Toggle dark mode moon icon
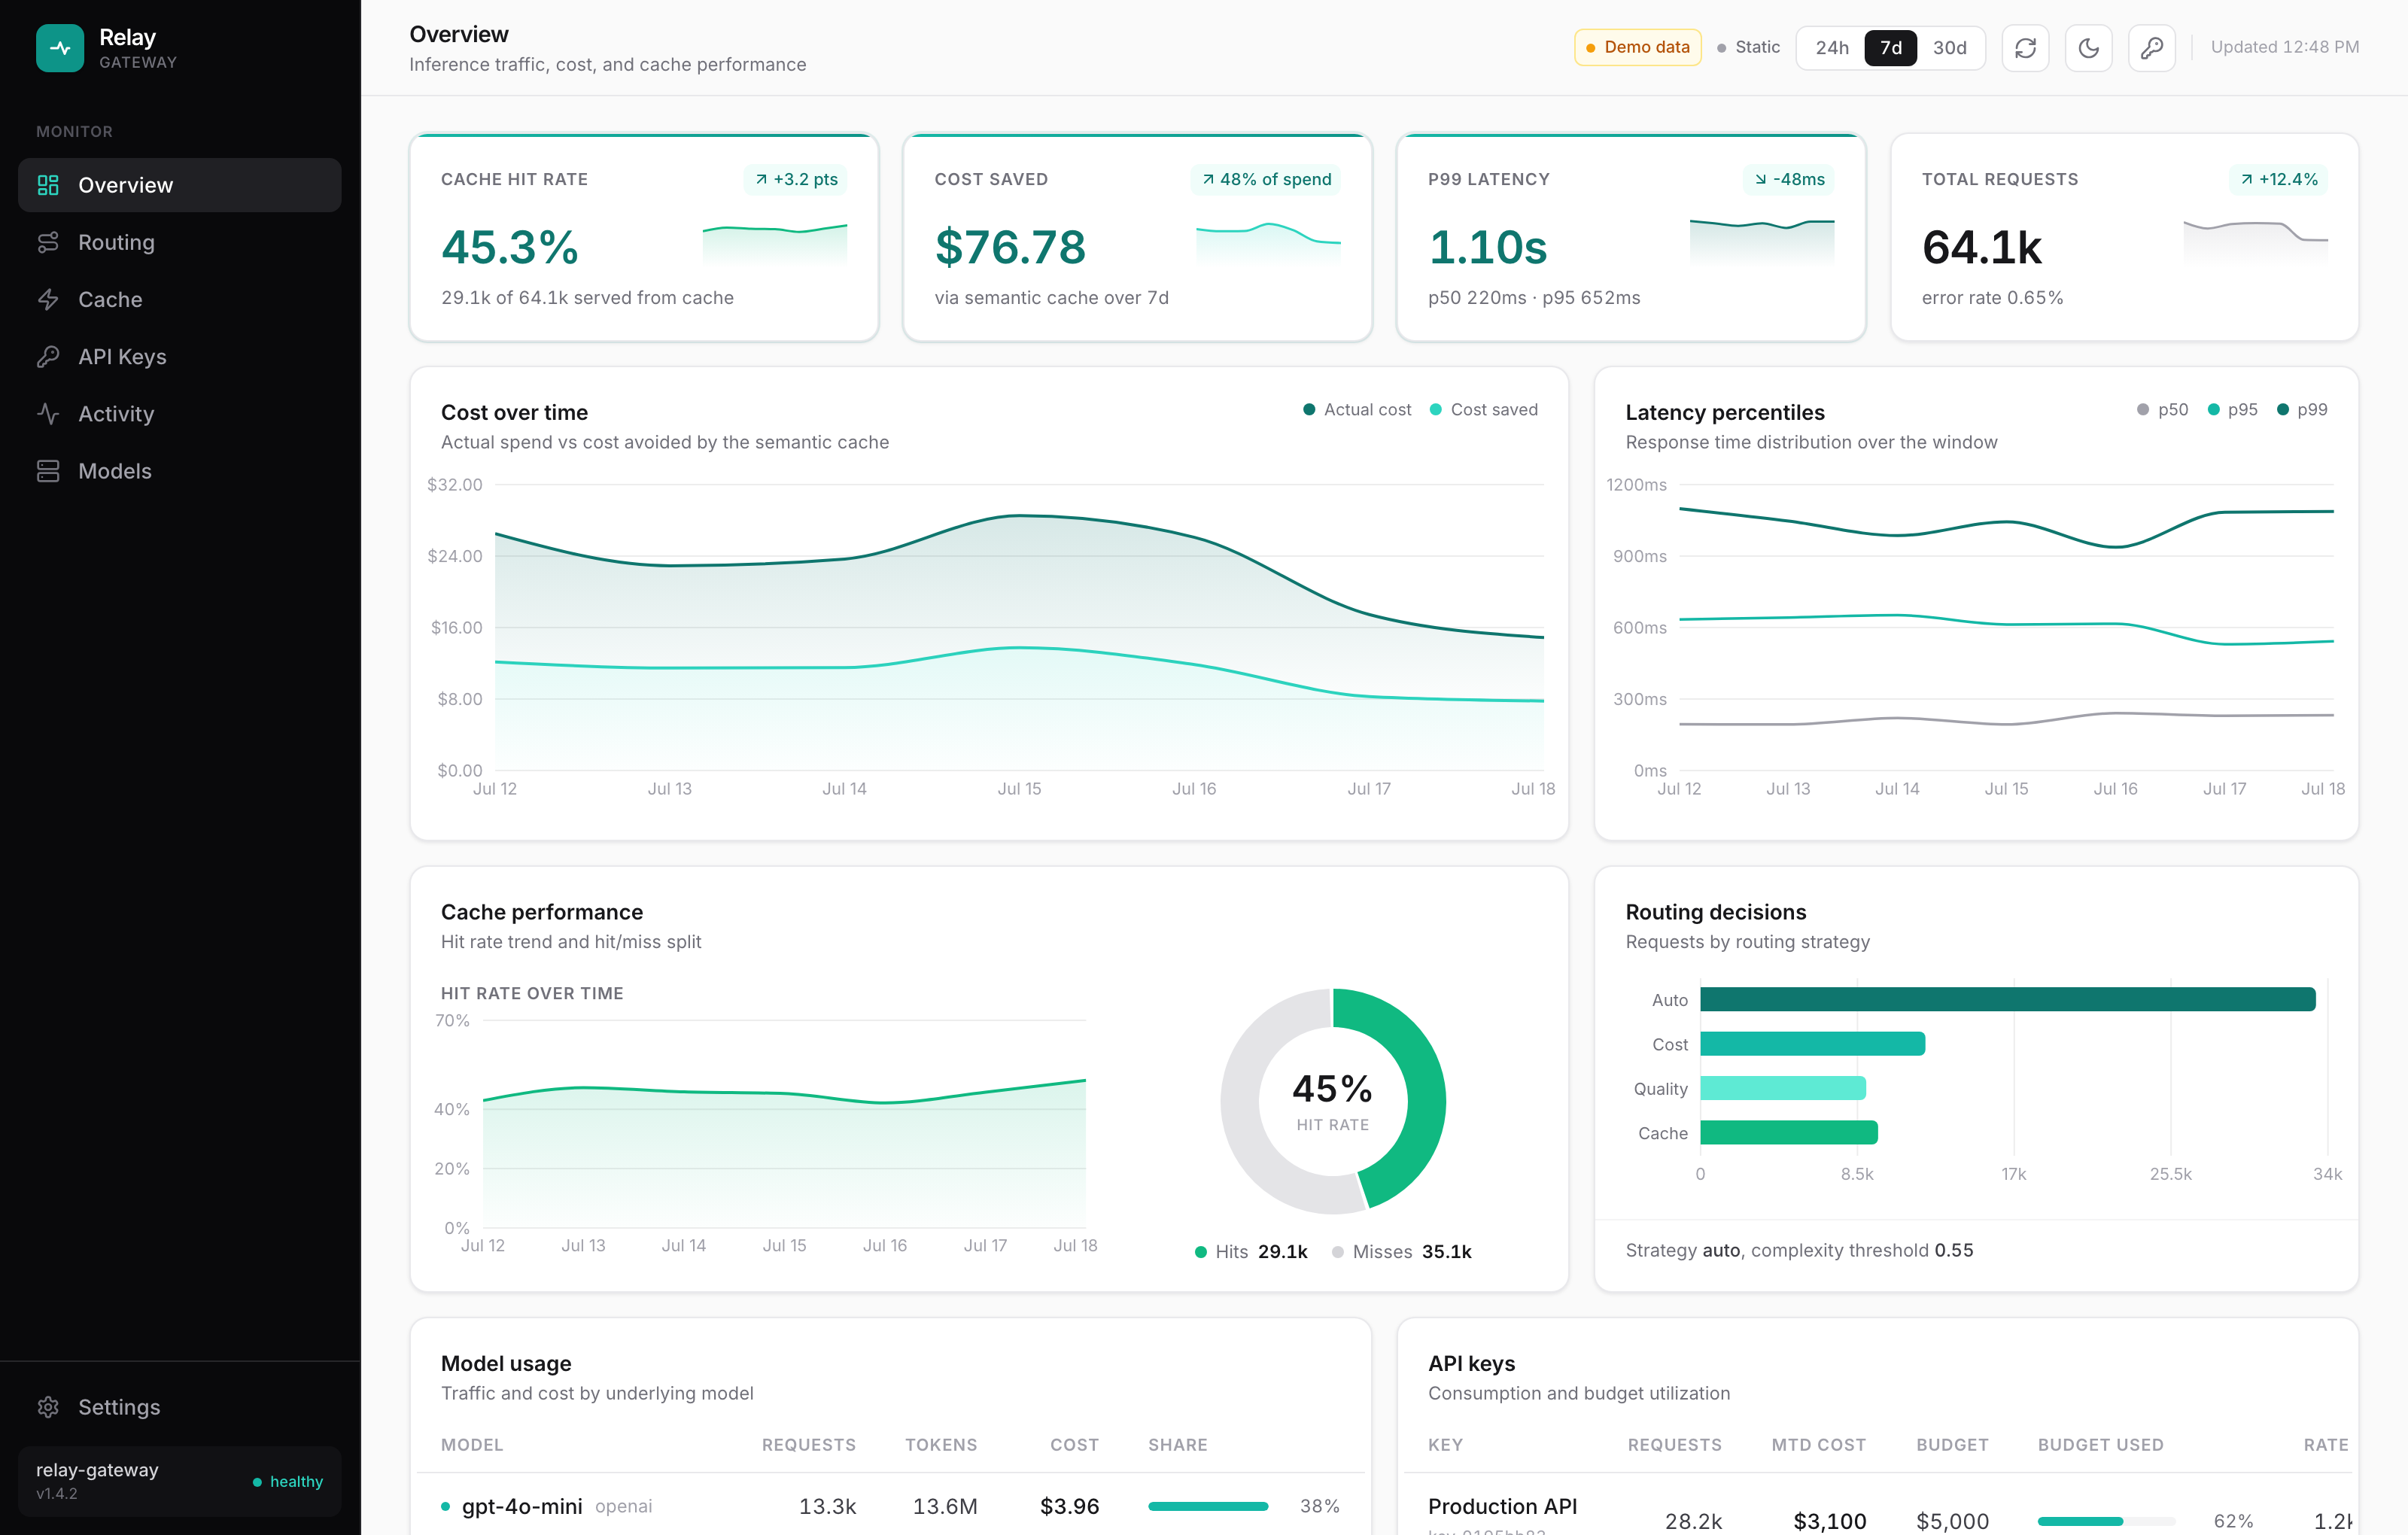The image size is (2408, 1535). tap(2088, 48)
